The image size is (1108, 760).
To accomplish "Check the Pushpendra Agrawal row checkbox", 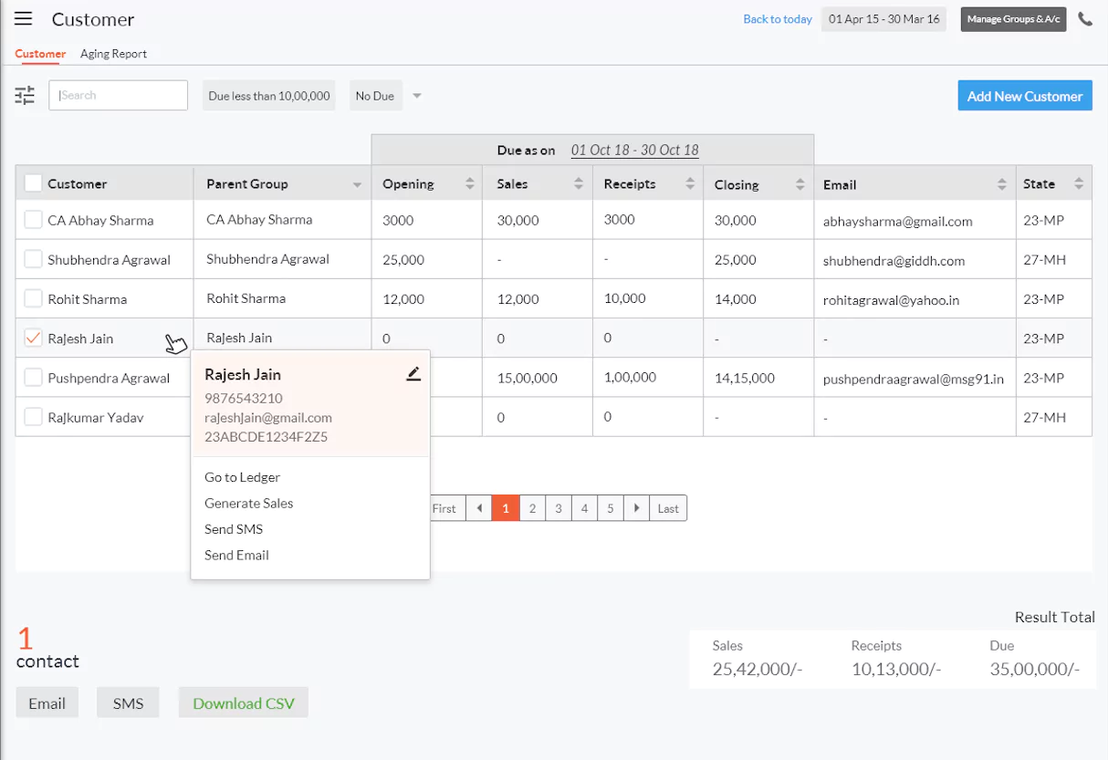I will point(33,377).
